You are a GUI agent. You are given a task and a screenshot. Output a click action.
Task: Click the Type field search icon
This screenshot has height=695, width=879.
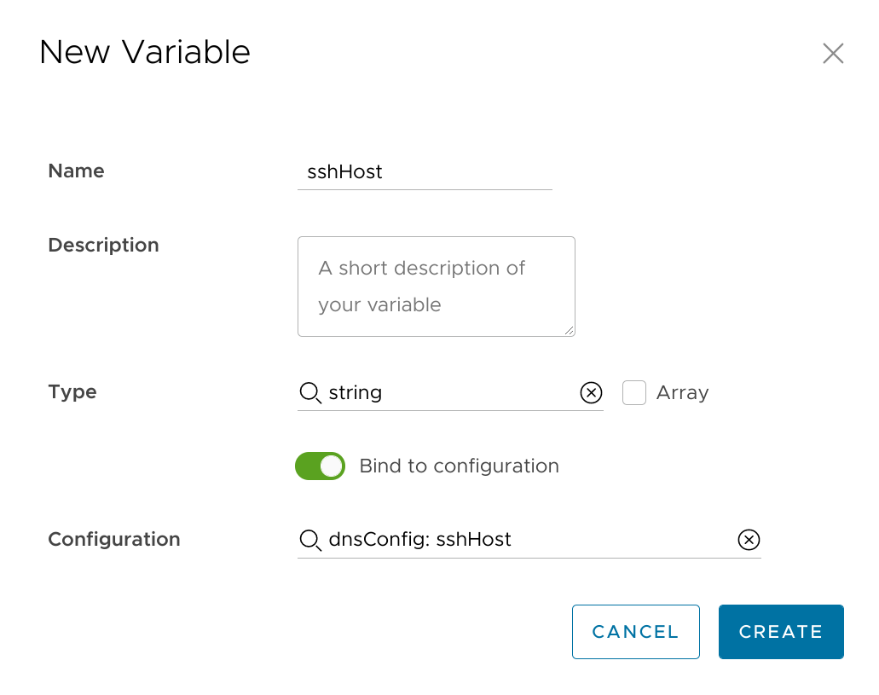310,392
